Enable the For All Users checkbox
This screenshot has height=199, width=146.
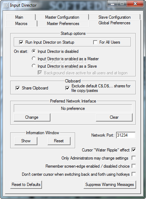95,42
